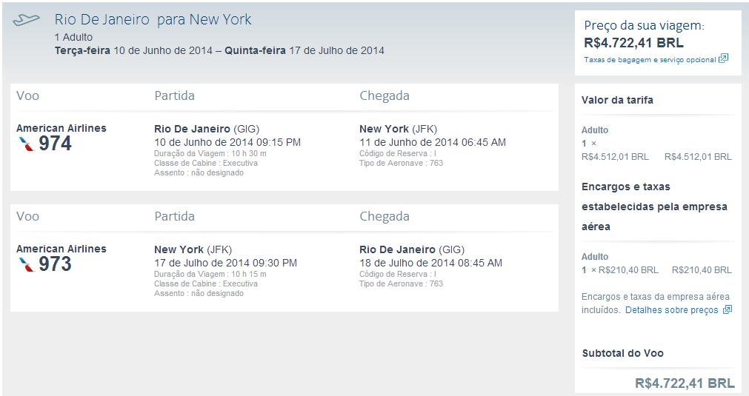Click the Partida header of the return flight
This screenshot has height=396, width=749.
point(174,216)
